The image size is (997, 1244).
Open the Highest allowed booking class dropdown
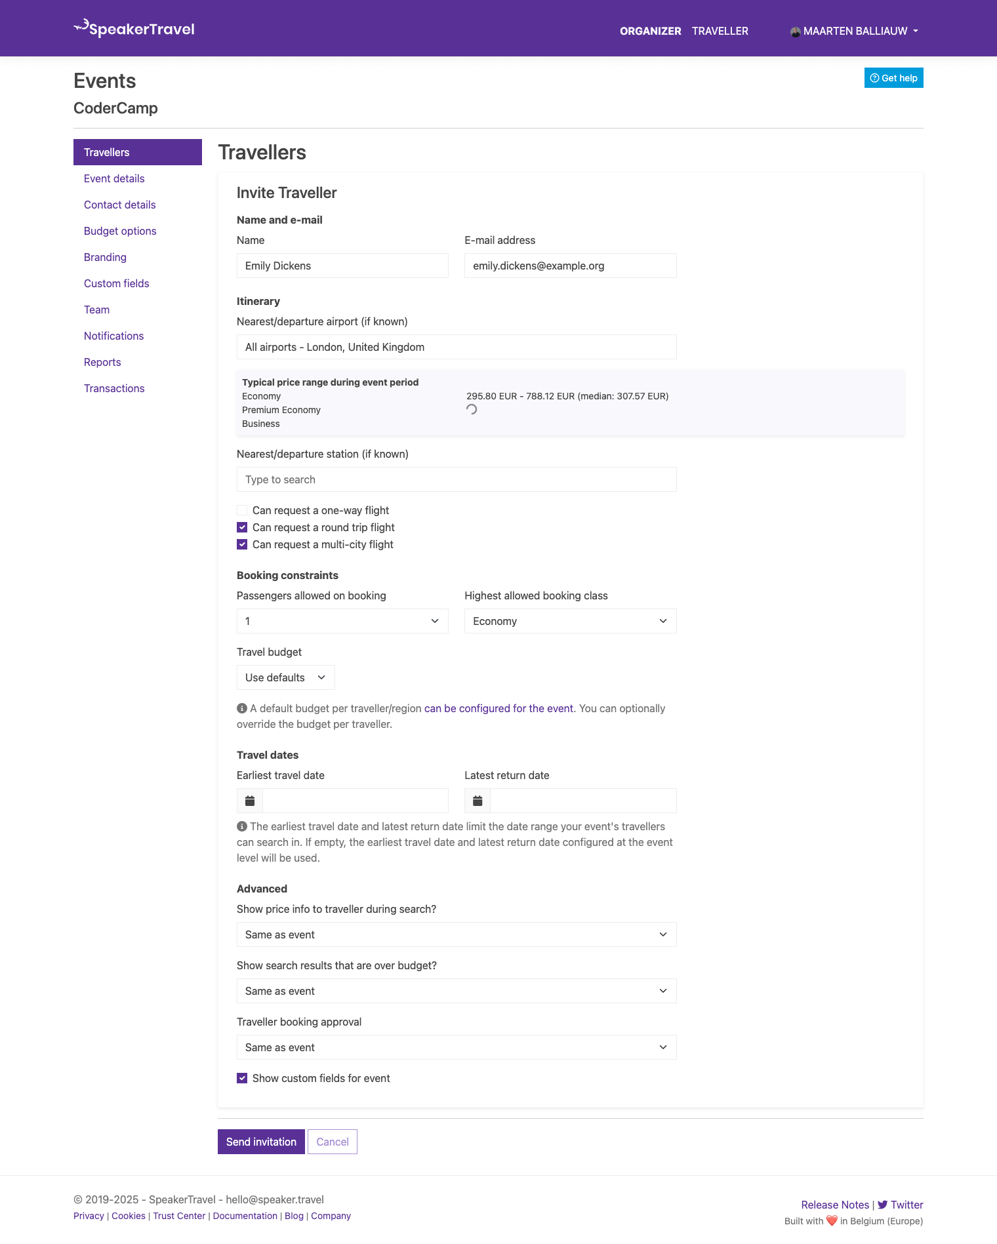(570, 621)
